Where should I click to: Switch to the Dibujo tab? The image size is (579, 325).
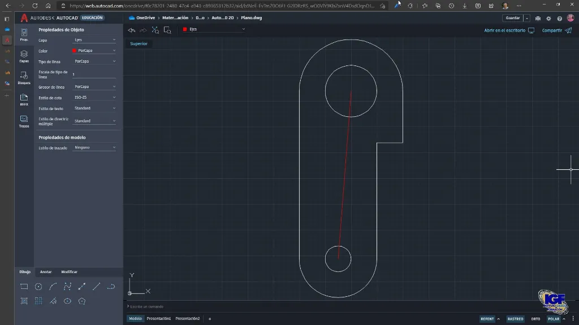point(25,272)
